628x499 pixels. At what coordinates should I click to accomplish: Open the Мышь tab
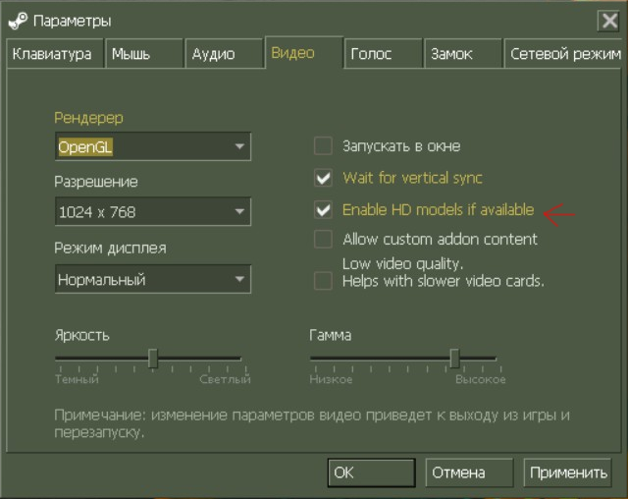pos(143,54)
